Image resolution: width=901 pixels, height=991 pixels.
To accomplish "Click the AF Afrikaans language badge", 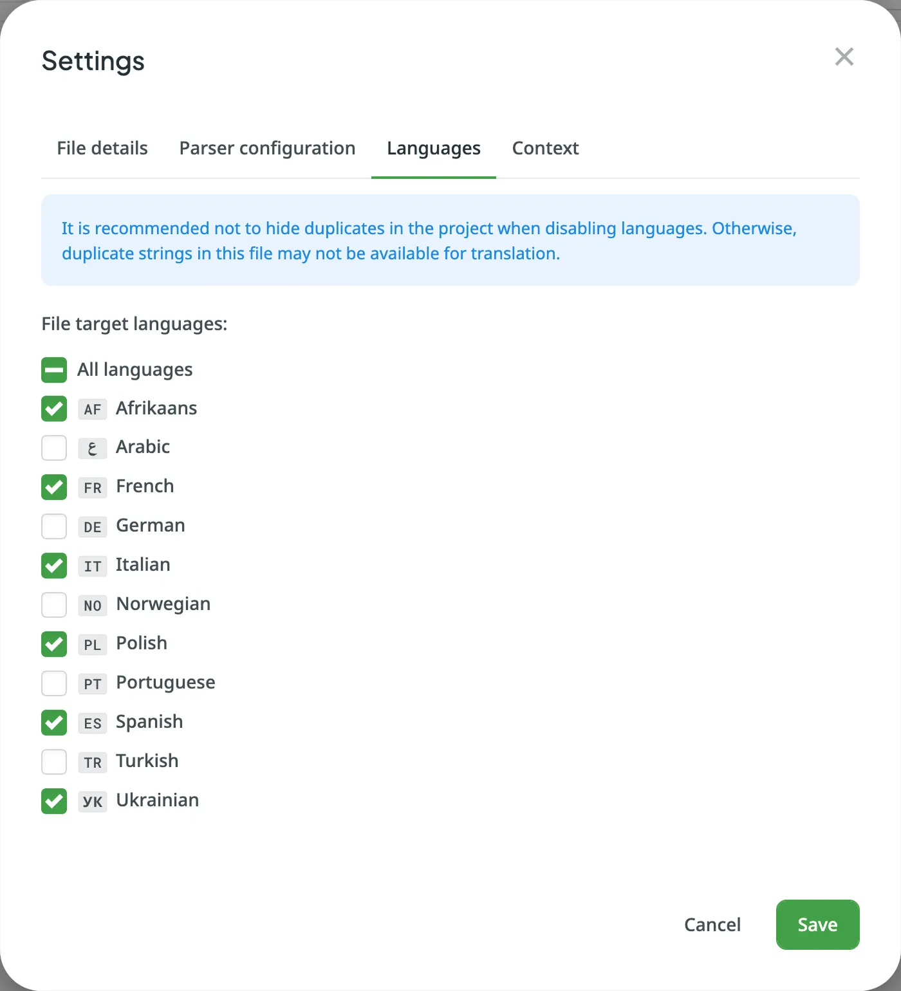I will tap(92, 409).
